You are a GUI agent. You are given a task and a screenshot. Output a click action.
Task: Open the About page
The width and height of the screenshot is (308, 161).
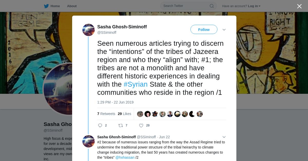pos(72,6)
